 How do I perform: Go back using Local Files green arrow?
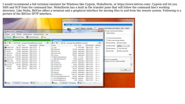pyautogui.click(x=5, y=43)
